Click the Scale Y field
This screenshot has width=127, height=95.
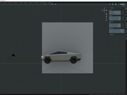pyautogui.click(x=115, y=25)
